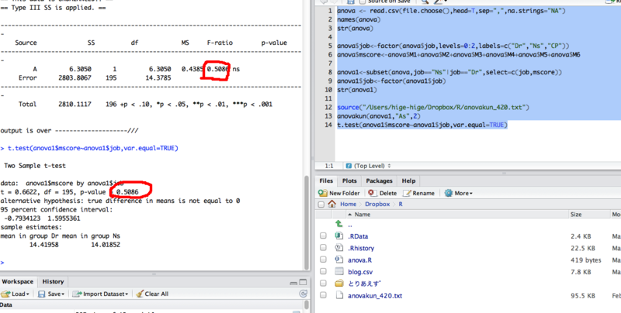
Task: Click the floppy disk icon beside Save
Action: pos(42,294)
